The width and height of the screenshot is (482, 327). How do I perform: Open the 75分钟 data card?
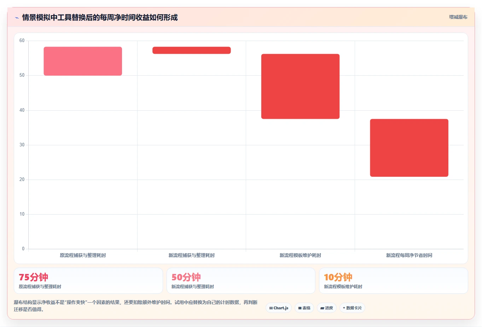pos(88,281)
